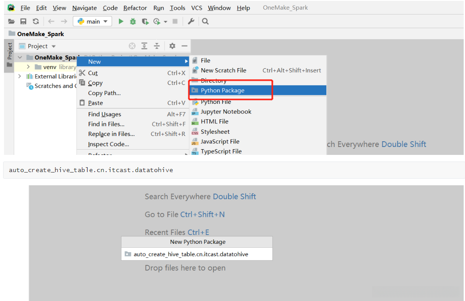Screen dimensions: 465x301
Task: Click the scissors Cut icon in context menu
Action: (82, 73)
